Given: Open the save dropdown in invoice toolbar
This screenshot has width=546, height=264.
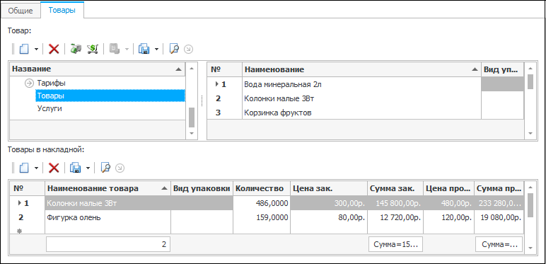Looking at the screenshot, I should pos(88,168).
